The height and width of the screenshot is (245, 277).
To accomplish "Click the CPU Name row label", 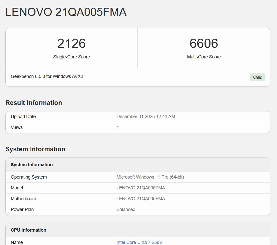I will point(17,242).
